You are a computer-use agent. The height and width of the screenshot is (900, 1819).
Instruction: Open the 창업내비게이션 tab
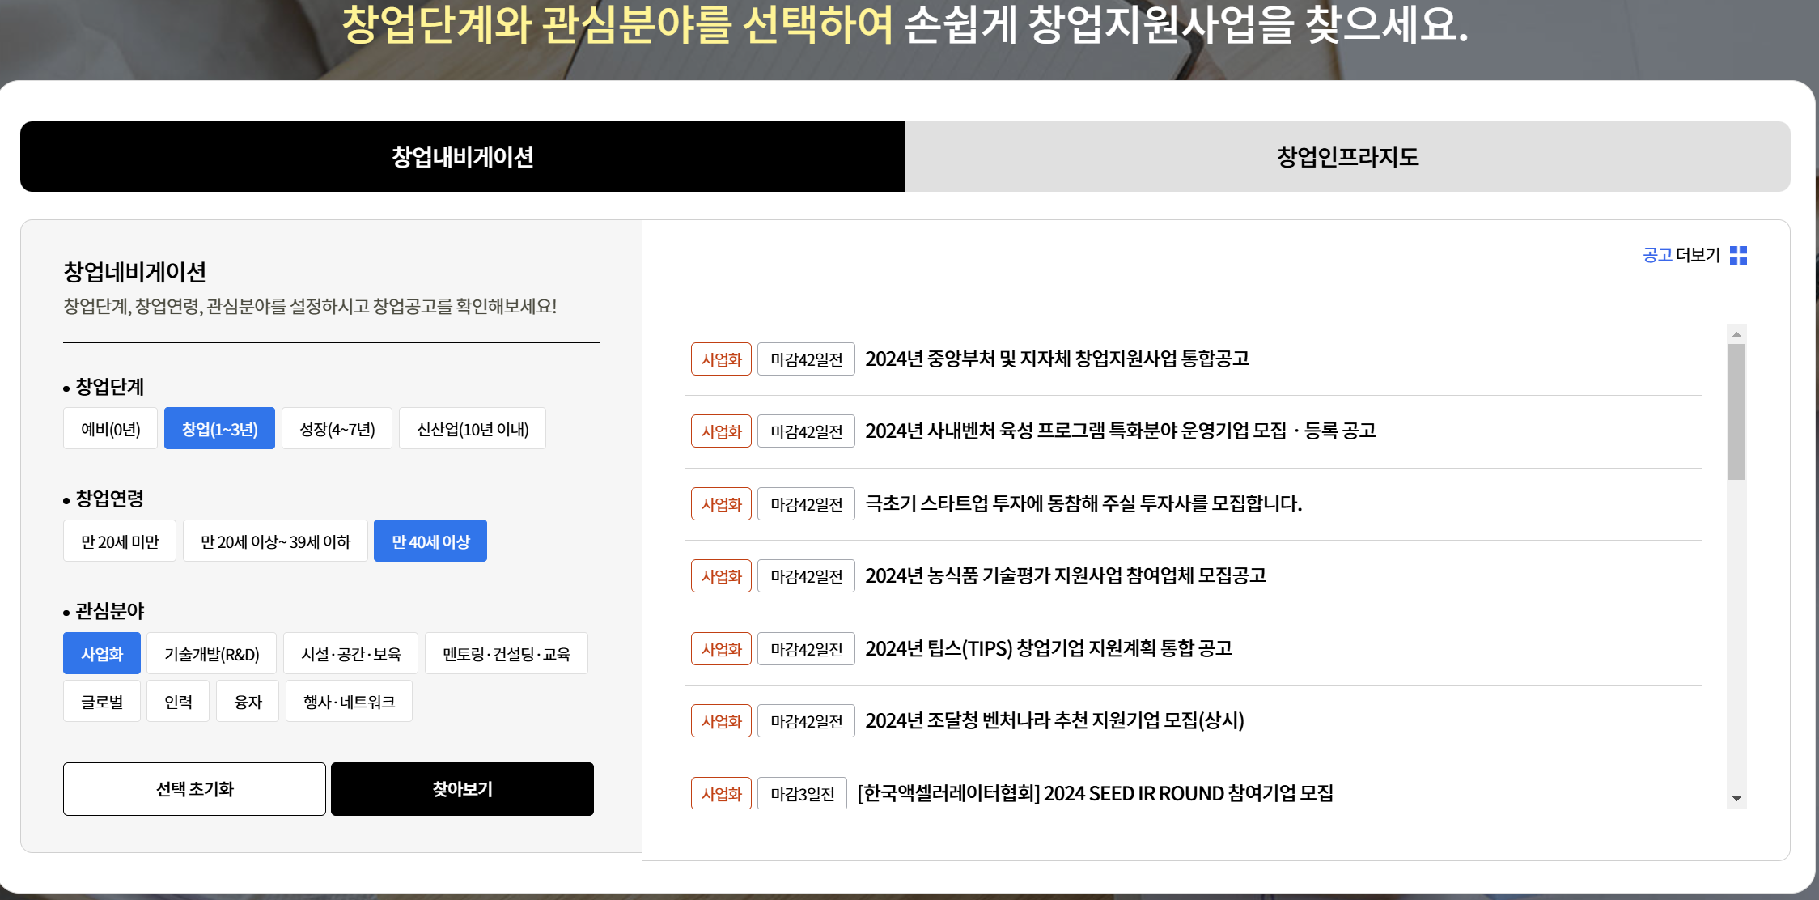462,157
